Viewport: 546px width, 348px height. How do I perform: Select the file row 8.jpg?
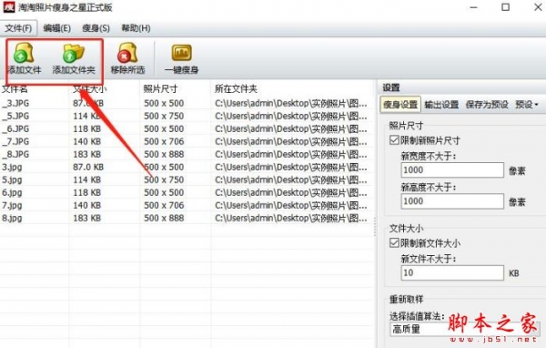coord(187,218)
